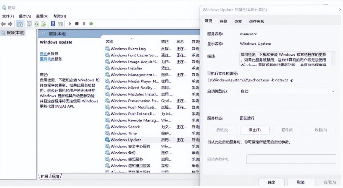This screenshot has width=343, height=188.
Task: Open the 帮助(H) menu
Action: click(x=60, y=16)
